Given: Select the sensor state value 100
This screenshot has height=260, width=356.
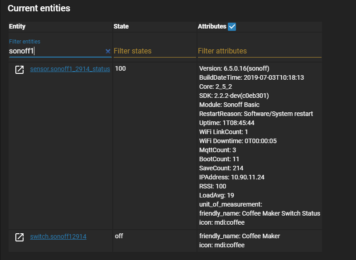Looking at the screenshot, I should point(120,68).
